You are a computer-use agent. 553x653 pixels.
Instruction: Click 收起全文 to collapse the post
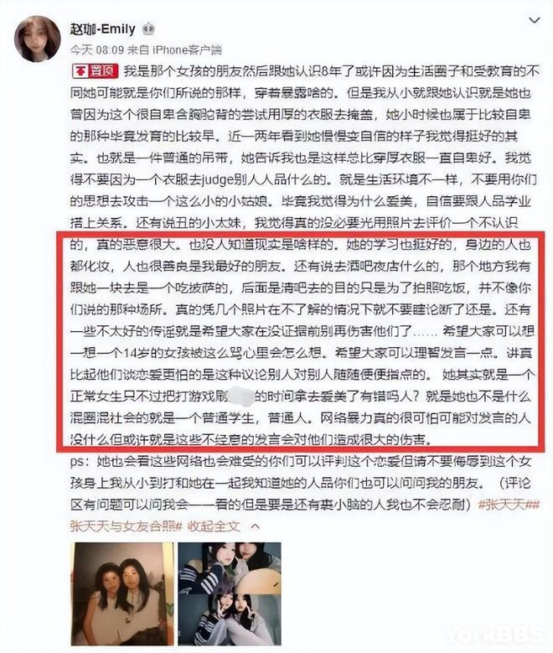[x=214, y=526]
